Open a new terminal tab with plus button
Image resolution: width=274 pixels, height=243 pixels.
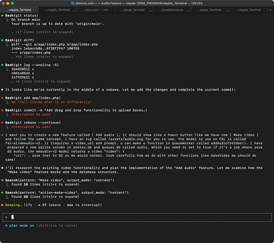(270, 10)
